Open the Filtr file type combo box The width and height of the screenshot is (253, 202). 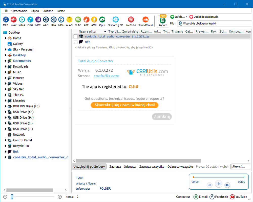[215, 23]
